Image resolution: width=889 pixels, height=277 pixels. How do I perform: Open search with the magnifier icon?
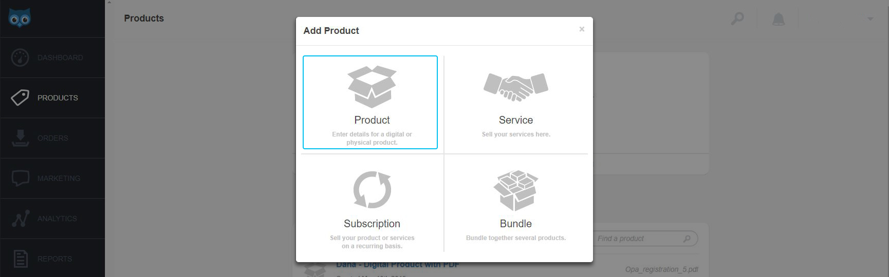click(x=737, y=19)
